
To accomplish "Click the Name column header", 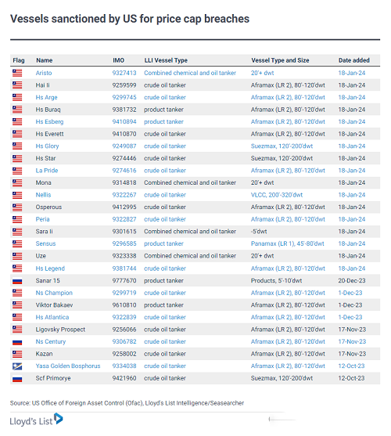I will coord(44,60).
